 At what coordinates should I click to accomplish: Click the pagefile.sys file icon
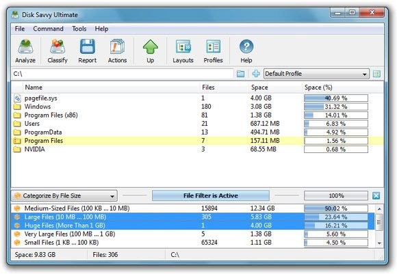point(17,98)
